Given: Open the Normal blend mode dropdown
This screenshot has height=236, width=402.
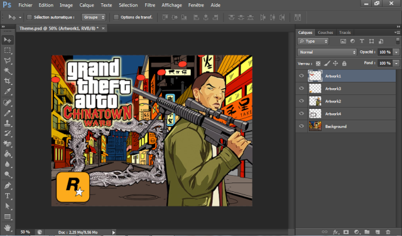Looking at the screenshot, I should pyautogui.click(x=327, y=52).
